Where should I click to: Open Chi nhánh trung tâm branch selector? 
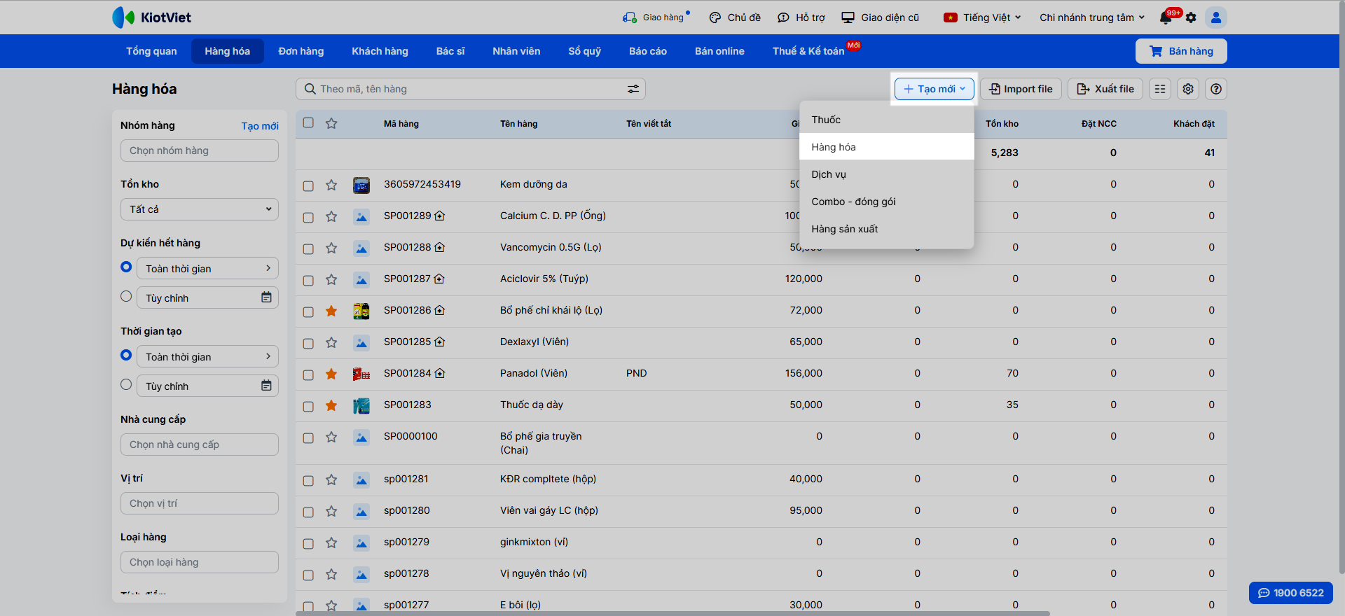[x=1091, y=17]
